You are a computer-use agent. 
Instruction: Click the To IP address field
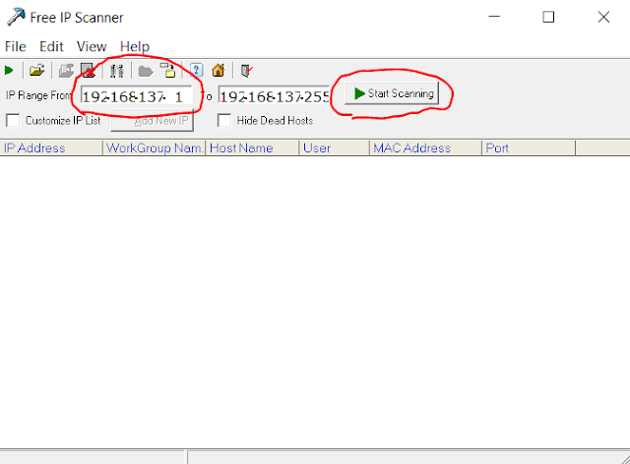tap(274, 96)
